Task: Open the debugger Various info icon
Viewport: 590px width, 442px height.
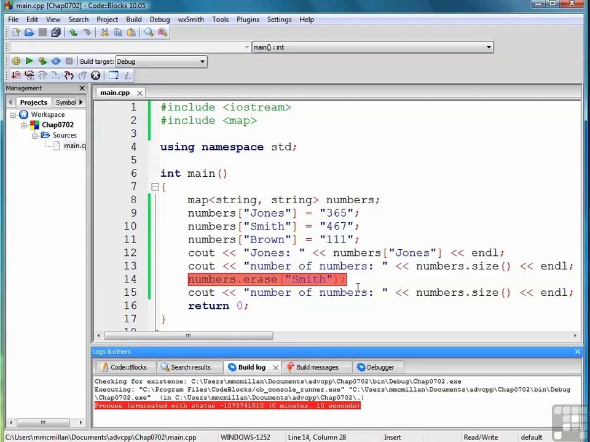Action: point(128,76)
